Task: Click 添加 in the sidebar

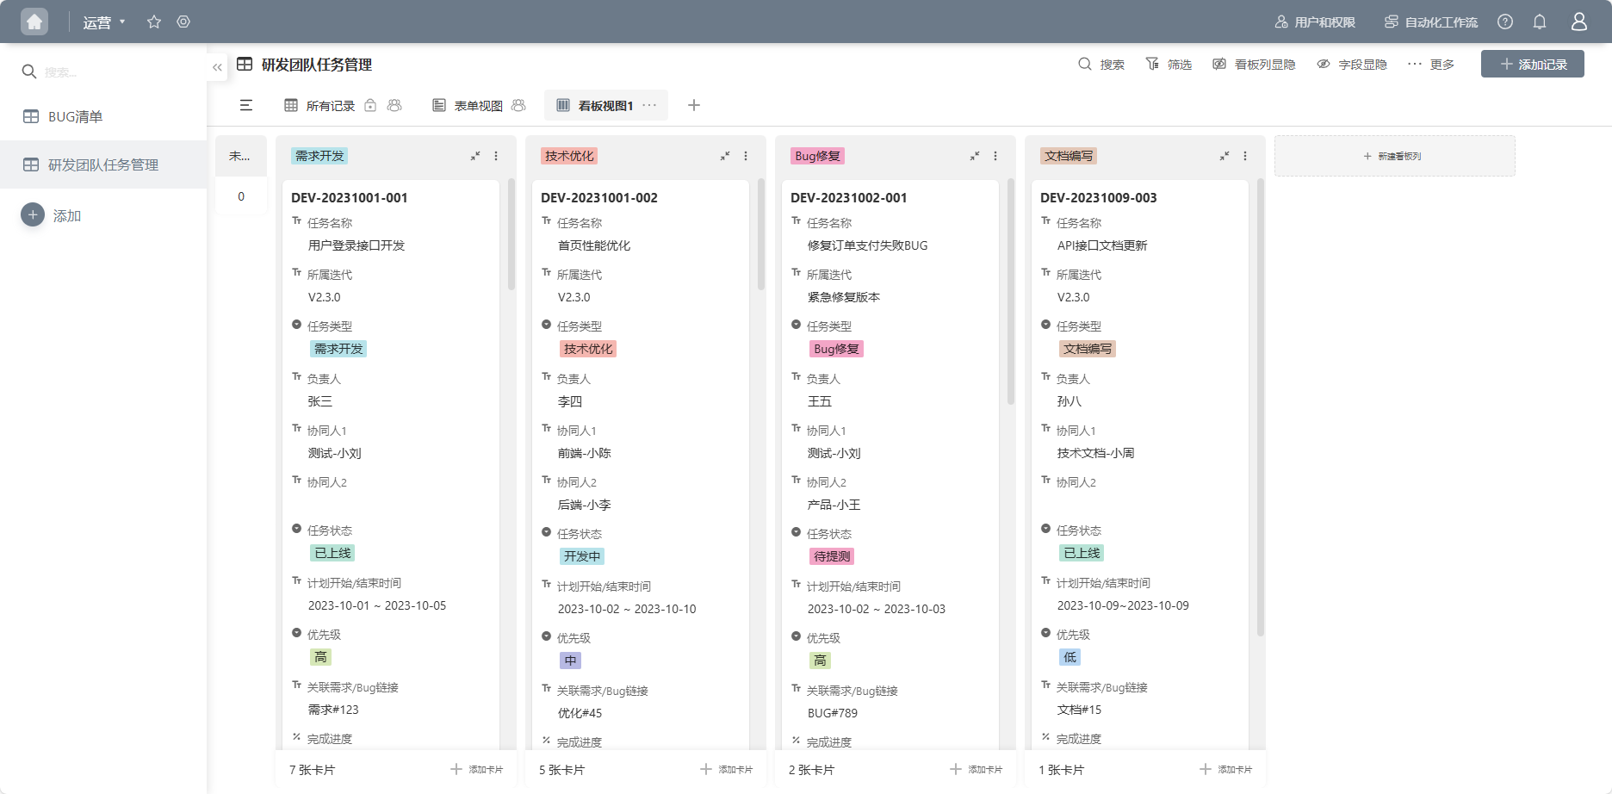Action: 51,215
